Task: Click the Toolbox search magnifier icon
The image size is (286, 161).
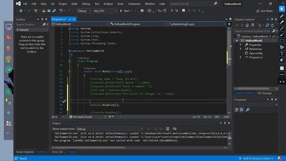Action: [x=44, y=24]
